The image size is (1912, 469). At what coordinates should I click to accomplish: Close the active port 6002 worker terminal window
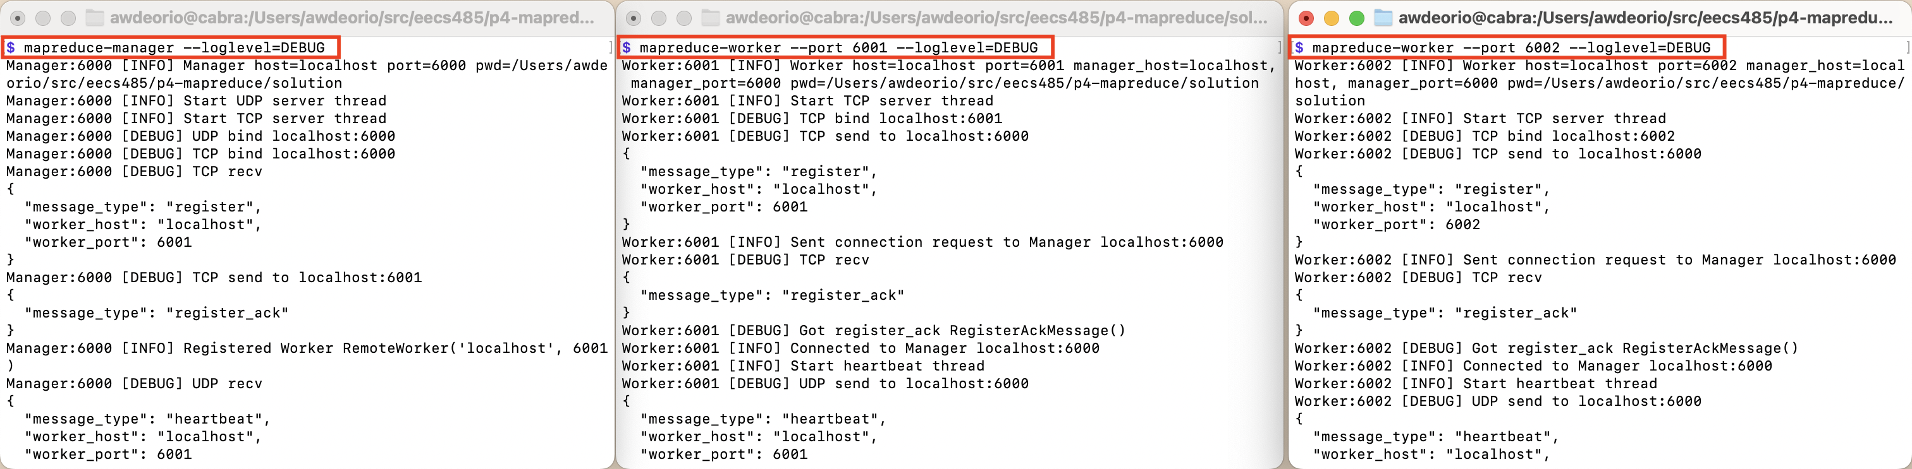[1307, 18]
